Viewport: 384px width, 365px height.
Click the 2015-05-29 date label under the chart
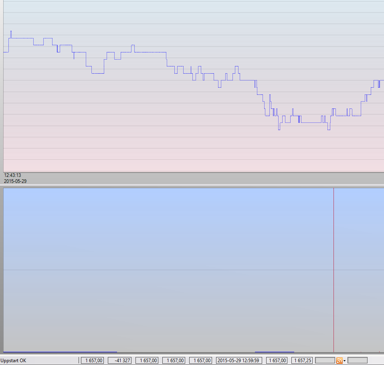[x=15, y=181]
